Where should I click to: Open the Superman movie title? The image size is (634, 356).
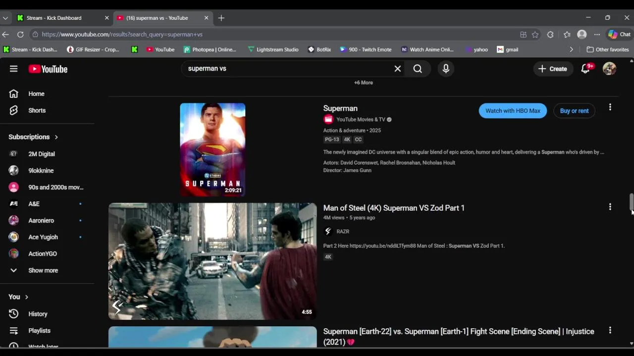[340, 108]
